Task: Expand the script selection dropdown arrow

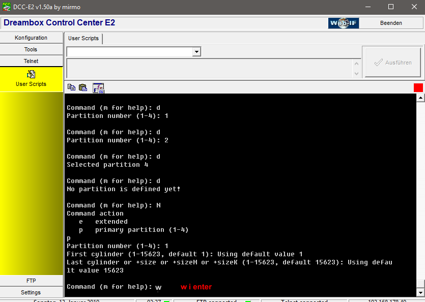Action: (196, 52)
